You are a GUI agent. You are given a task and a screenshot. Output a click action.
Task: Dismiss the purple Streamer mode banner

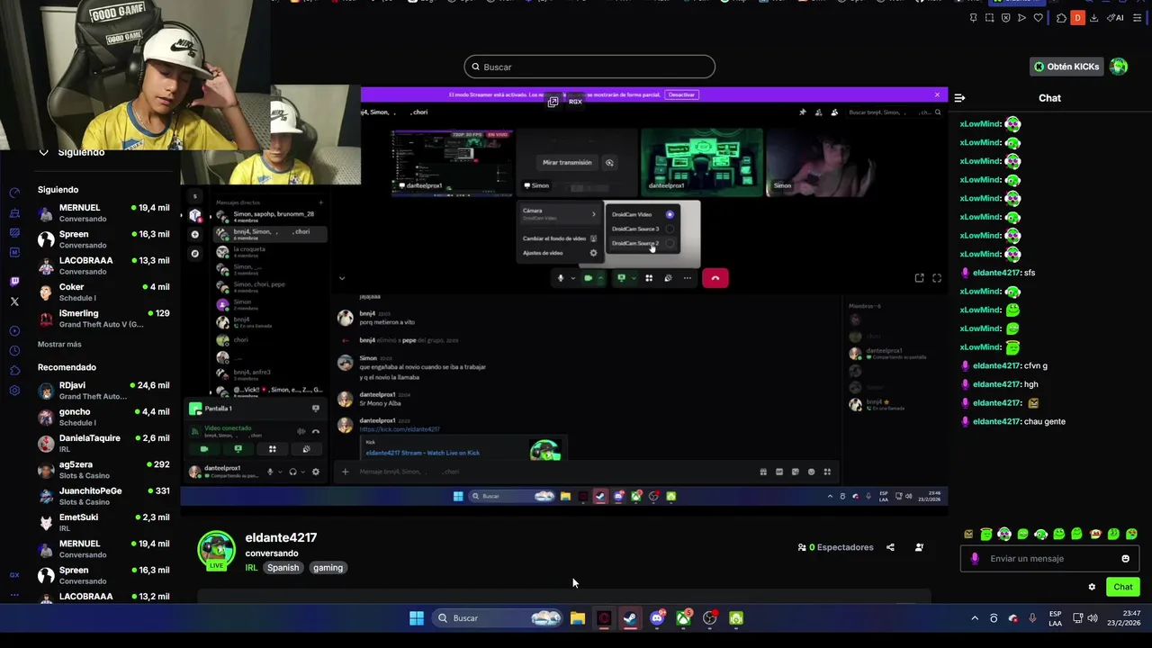(937, 94)
